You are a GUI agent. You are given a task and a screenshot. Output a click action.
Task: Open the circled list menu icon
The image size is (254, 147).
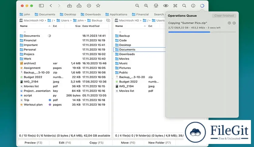pyautogui.click(x=89, y=6)
